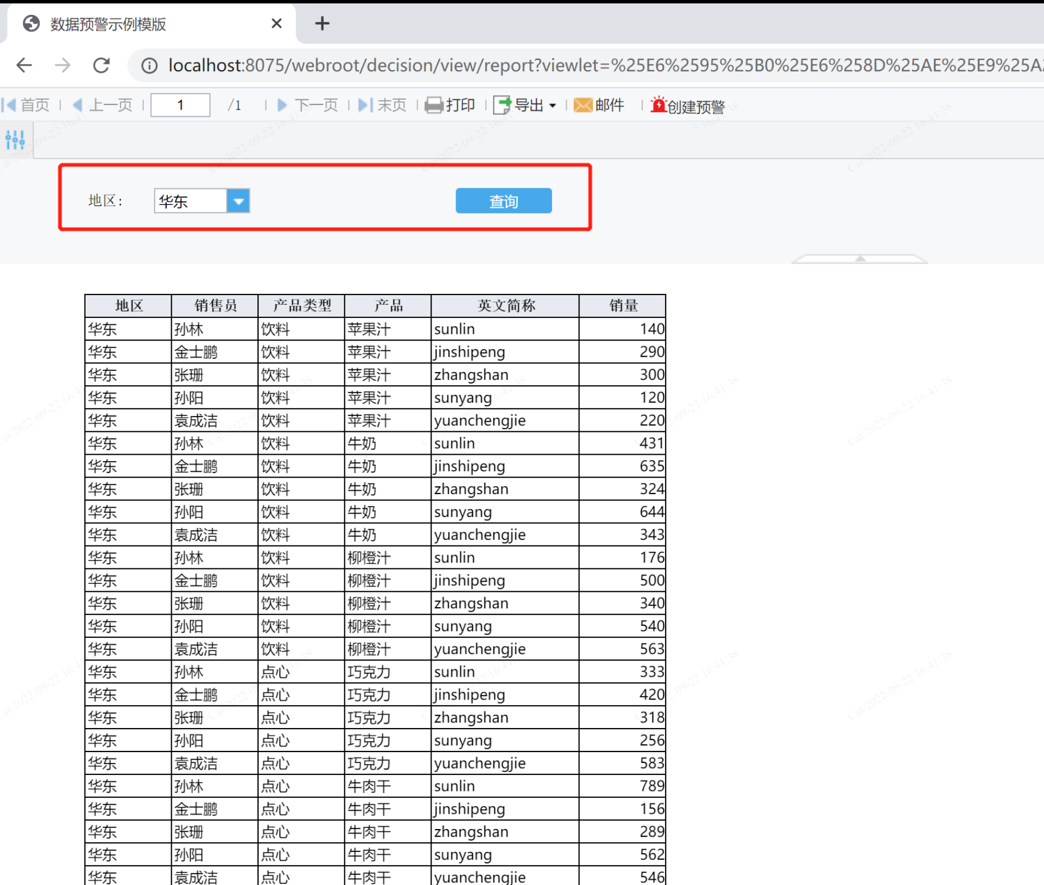Screen dimensions: 1044x885
Task: Click the sales value 340 cell
Action: [623, 603]
